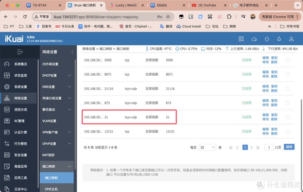Tick the checkbox for port 5000 row
The image size is (303, 192).
pos(288,60)
